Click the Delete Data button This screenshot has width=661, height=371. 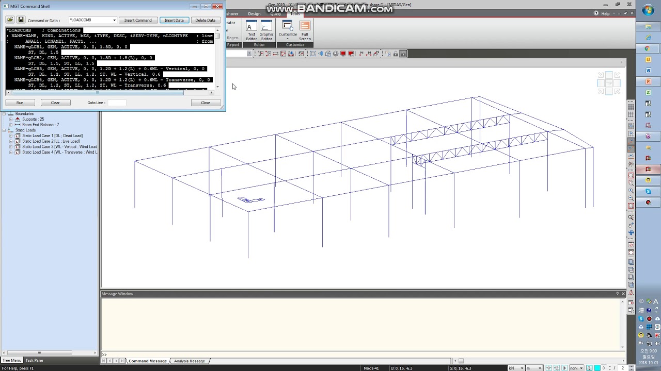coord(205,20)
